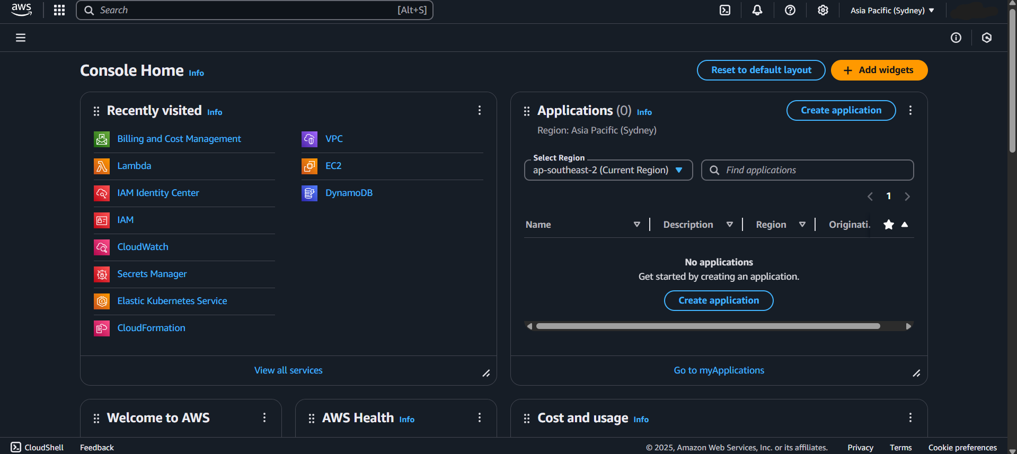The image size is (1017, 454).
Task: Click the DynamoDB service icon
Action: pyautogui.click(x=309, y=193)
